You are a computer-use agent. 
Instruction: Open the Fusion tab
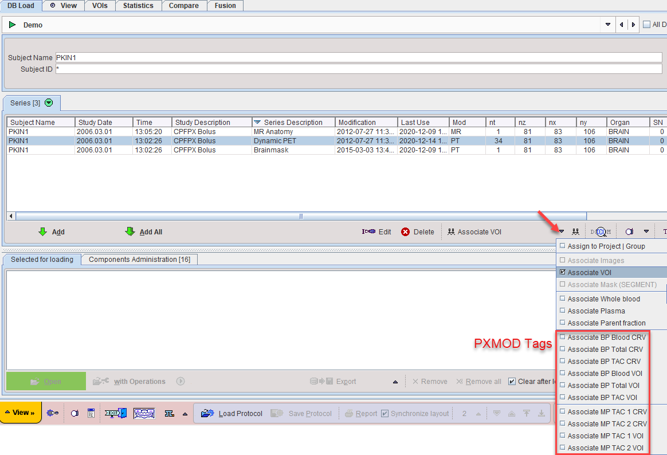pyautogui.click(x=225, y=6)
